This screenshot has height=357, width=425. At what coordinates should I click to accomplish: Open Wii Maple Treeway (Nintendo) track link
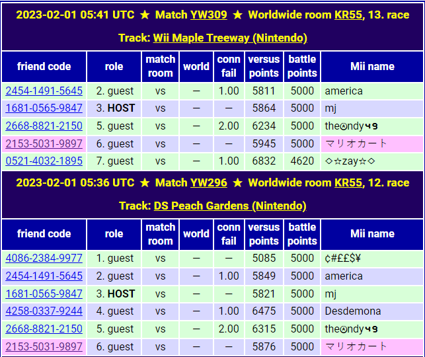click(230, 38)
